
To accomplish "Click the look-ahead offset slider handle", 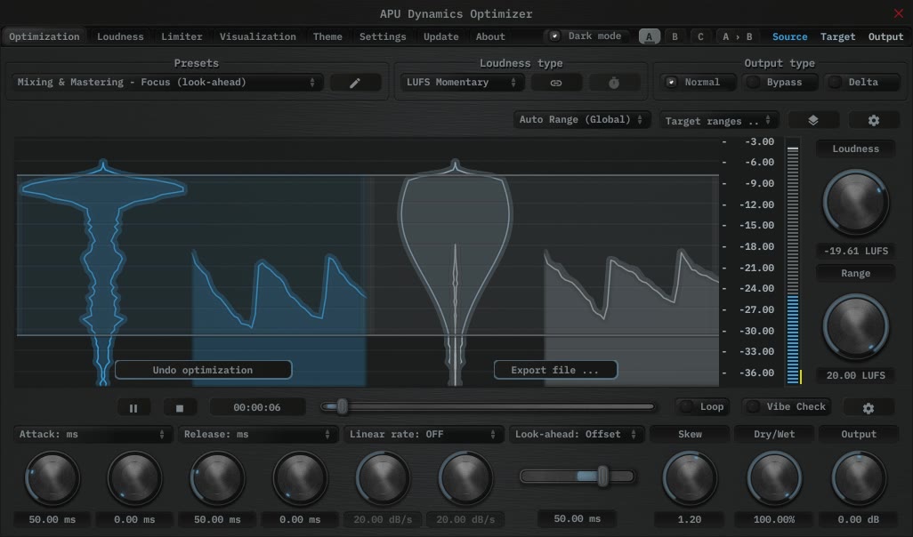I will coord(602,476).
